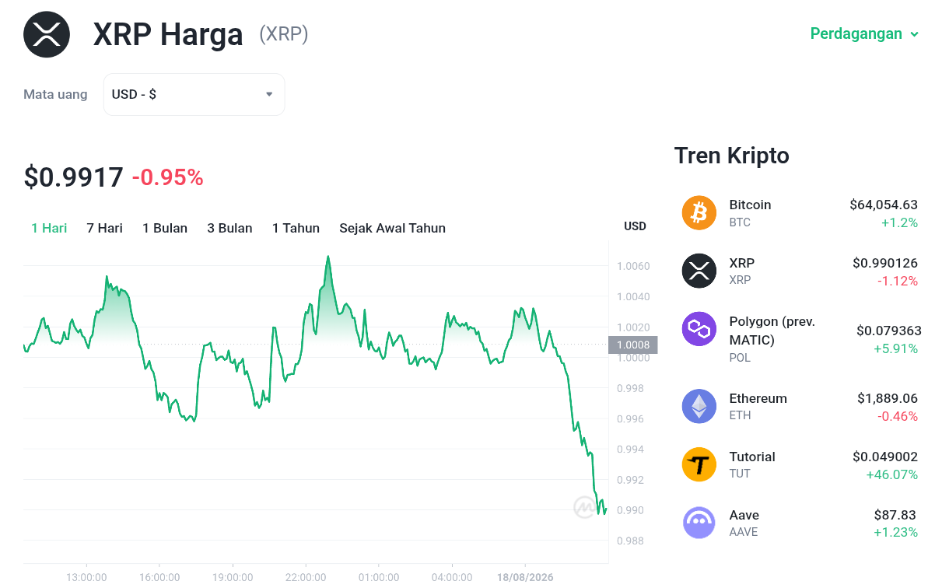Click the Aave ghost icon
Viewport: 949px width, 588px height.
[699, 523]
